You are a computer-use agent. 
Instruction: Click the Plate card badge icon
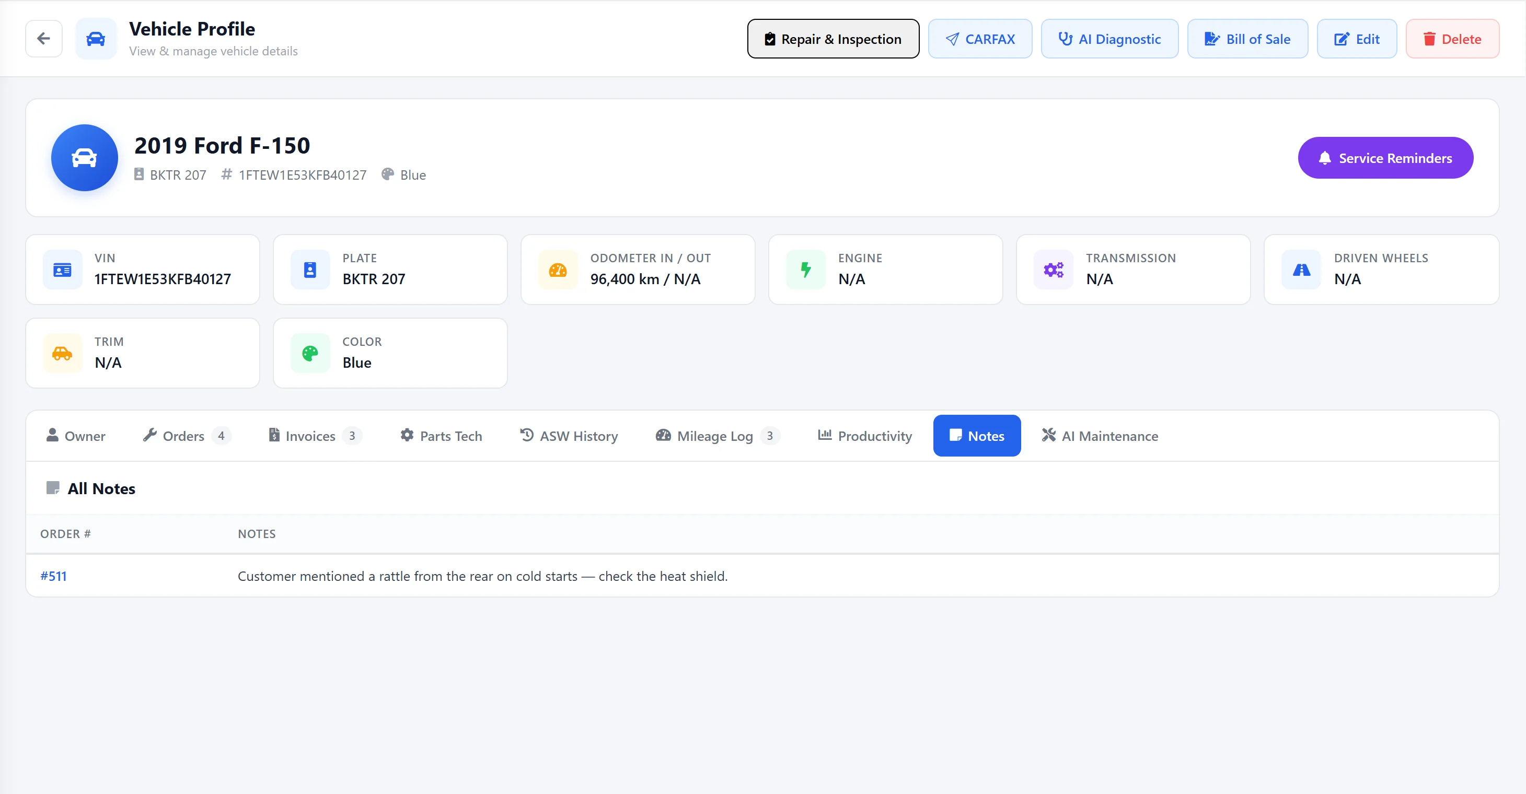310,270
